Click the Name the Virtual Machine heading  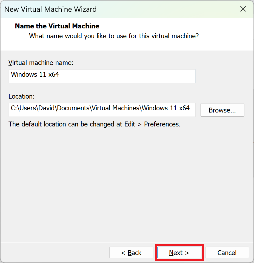click(57, 26)
